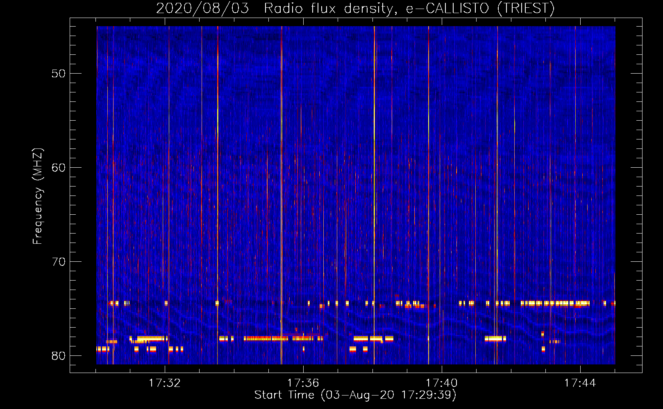Viewport: 663px width, 409px height.
Task: Click the plot title starting '2020/08/03 Radio flux density'
Action: [x=355, y=8]
